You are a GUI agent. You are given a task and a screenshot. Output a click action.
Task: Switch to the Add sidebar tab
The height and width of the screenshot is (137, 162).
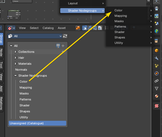(x=1, y=89)
